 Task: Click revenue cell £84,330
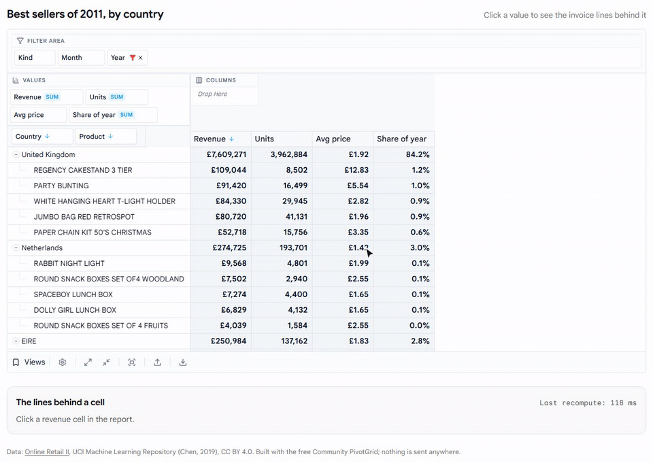pos(220,201)
